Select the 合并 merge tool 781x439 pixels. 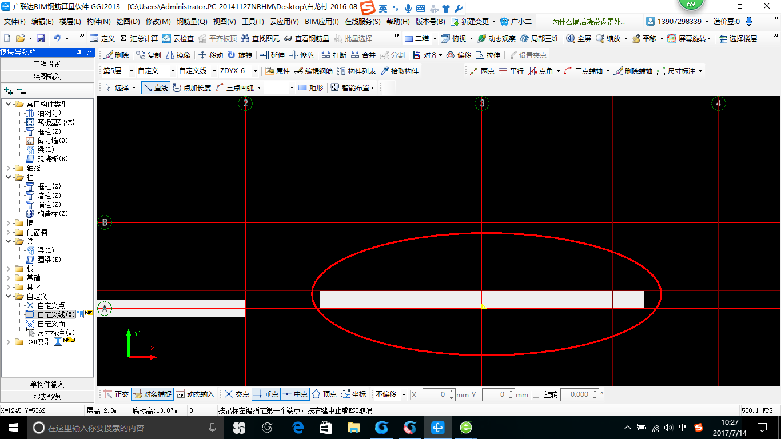pyautogui.click(x=363, y=55)
